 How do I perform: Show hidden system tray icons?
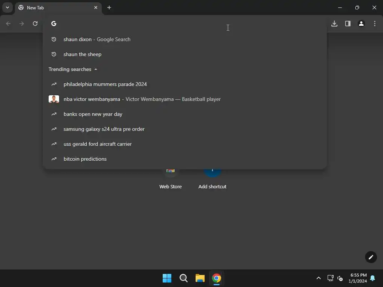click(319, 278)
